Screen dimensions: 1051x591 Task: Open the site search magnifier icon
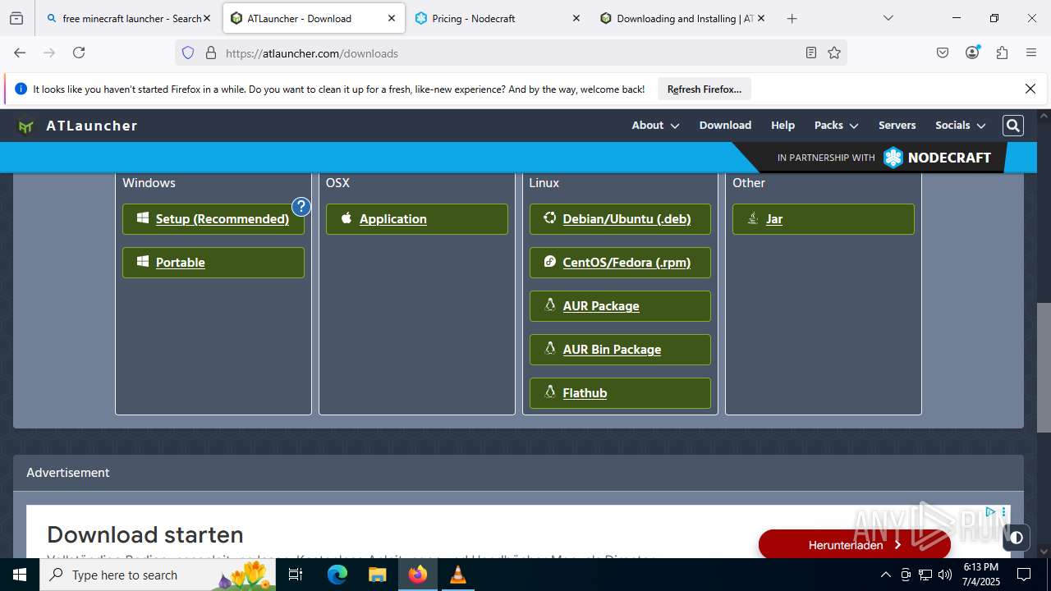(x=1013, y=126)
